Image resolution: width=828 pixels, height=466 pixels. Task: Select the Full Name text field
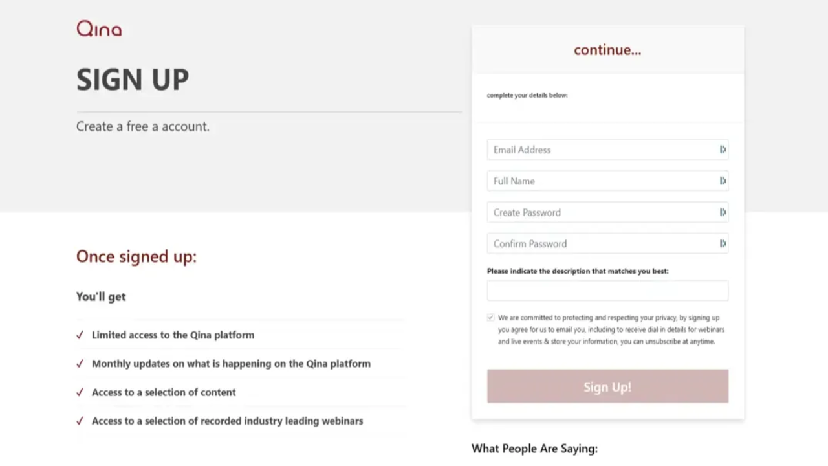pos(602,181)
